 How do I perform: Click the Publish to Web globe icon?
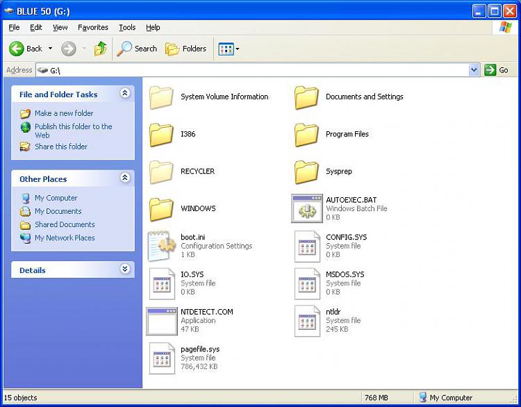[x=25, y=127]
